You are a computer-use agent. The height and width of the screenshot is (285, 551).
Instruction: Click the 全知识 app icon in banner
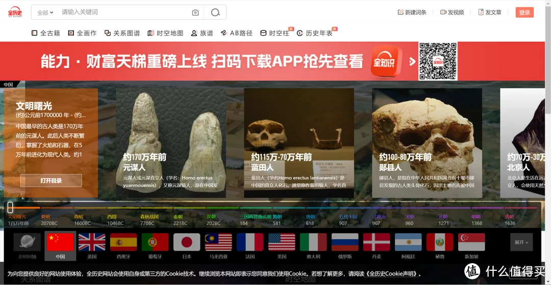(x=386, y=62)
